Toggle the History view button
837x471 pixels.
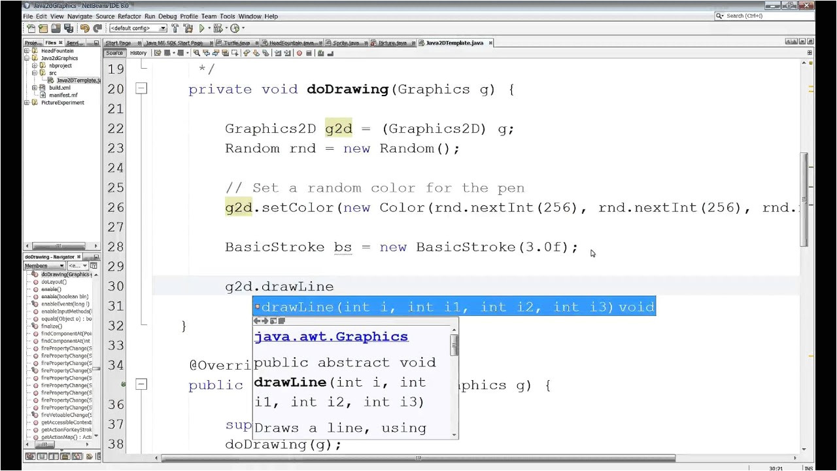[x=138, y=53]
